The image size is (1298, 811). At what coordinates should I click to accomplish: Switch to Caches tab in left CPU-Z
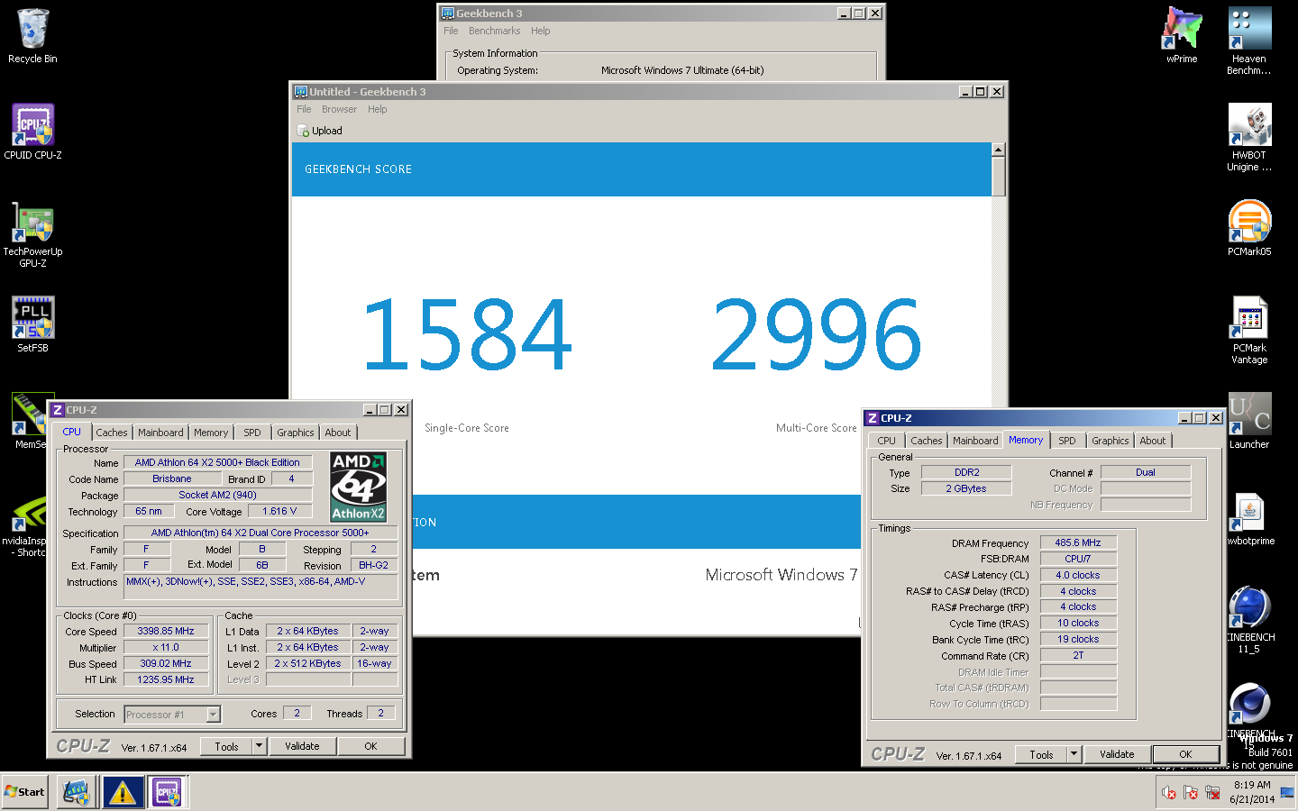[112, 433]
